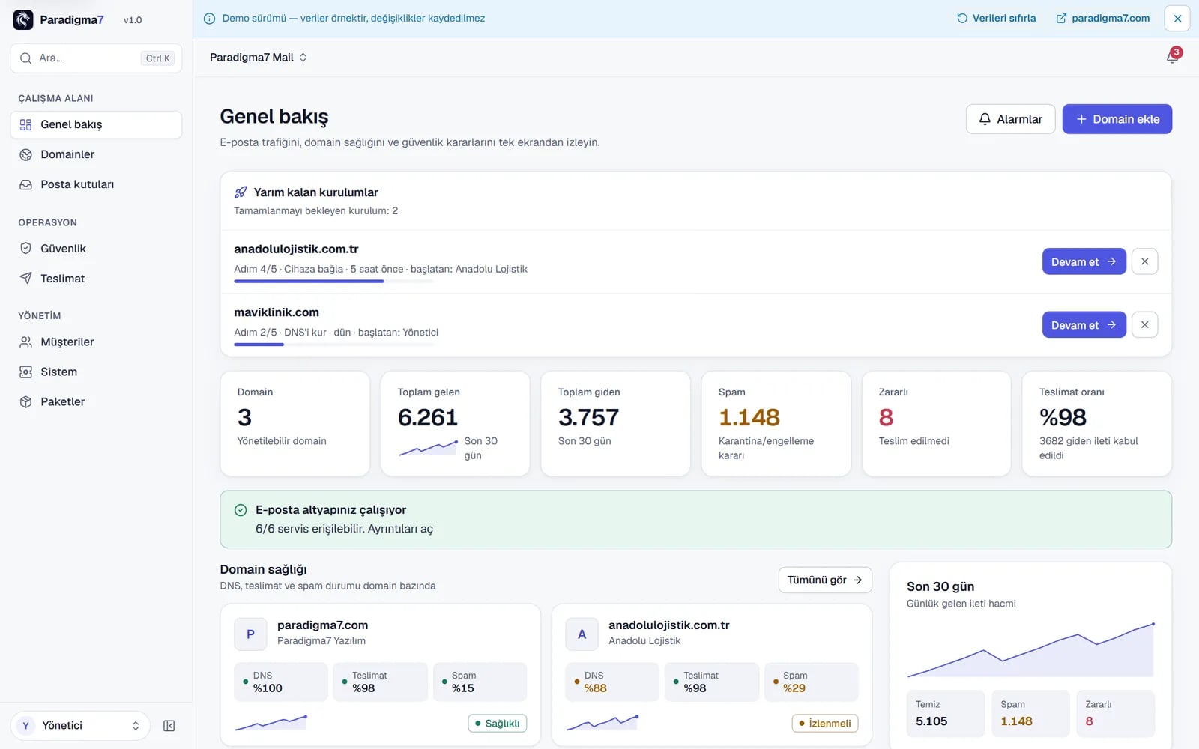Click the Paradigma7 horse logo
This screenshot has width=1199, height=749.
tap(23, 19)
